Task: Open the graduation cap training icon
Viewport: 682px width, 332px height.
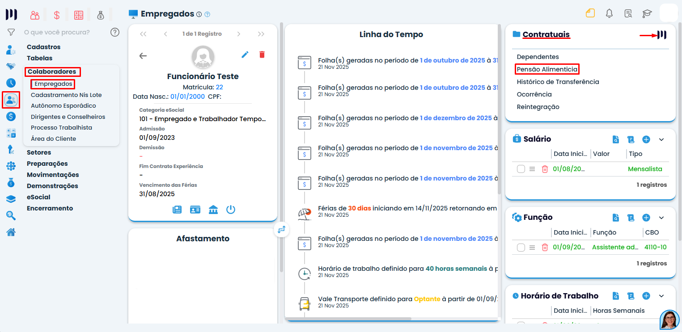Action: coord(647,13)
